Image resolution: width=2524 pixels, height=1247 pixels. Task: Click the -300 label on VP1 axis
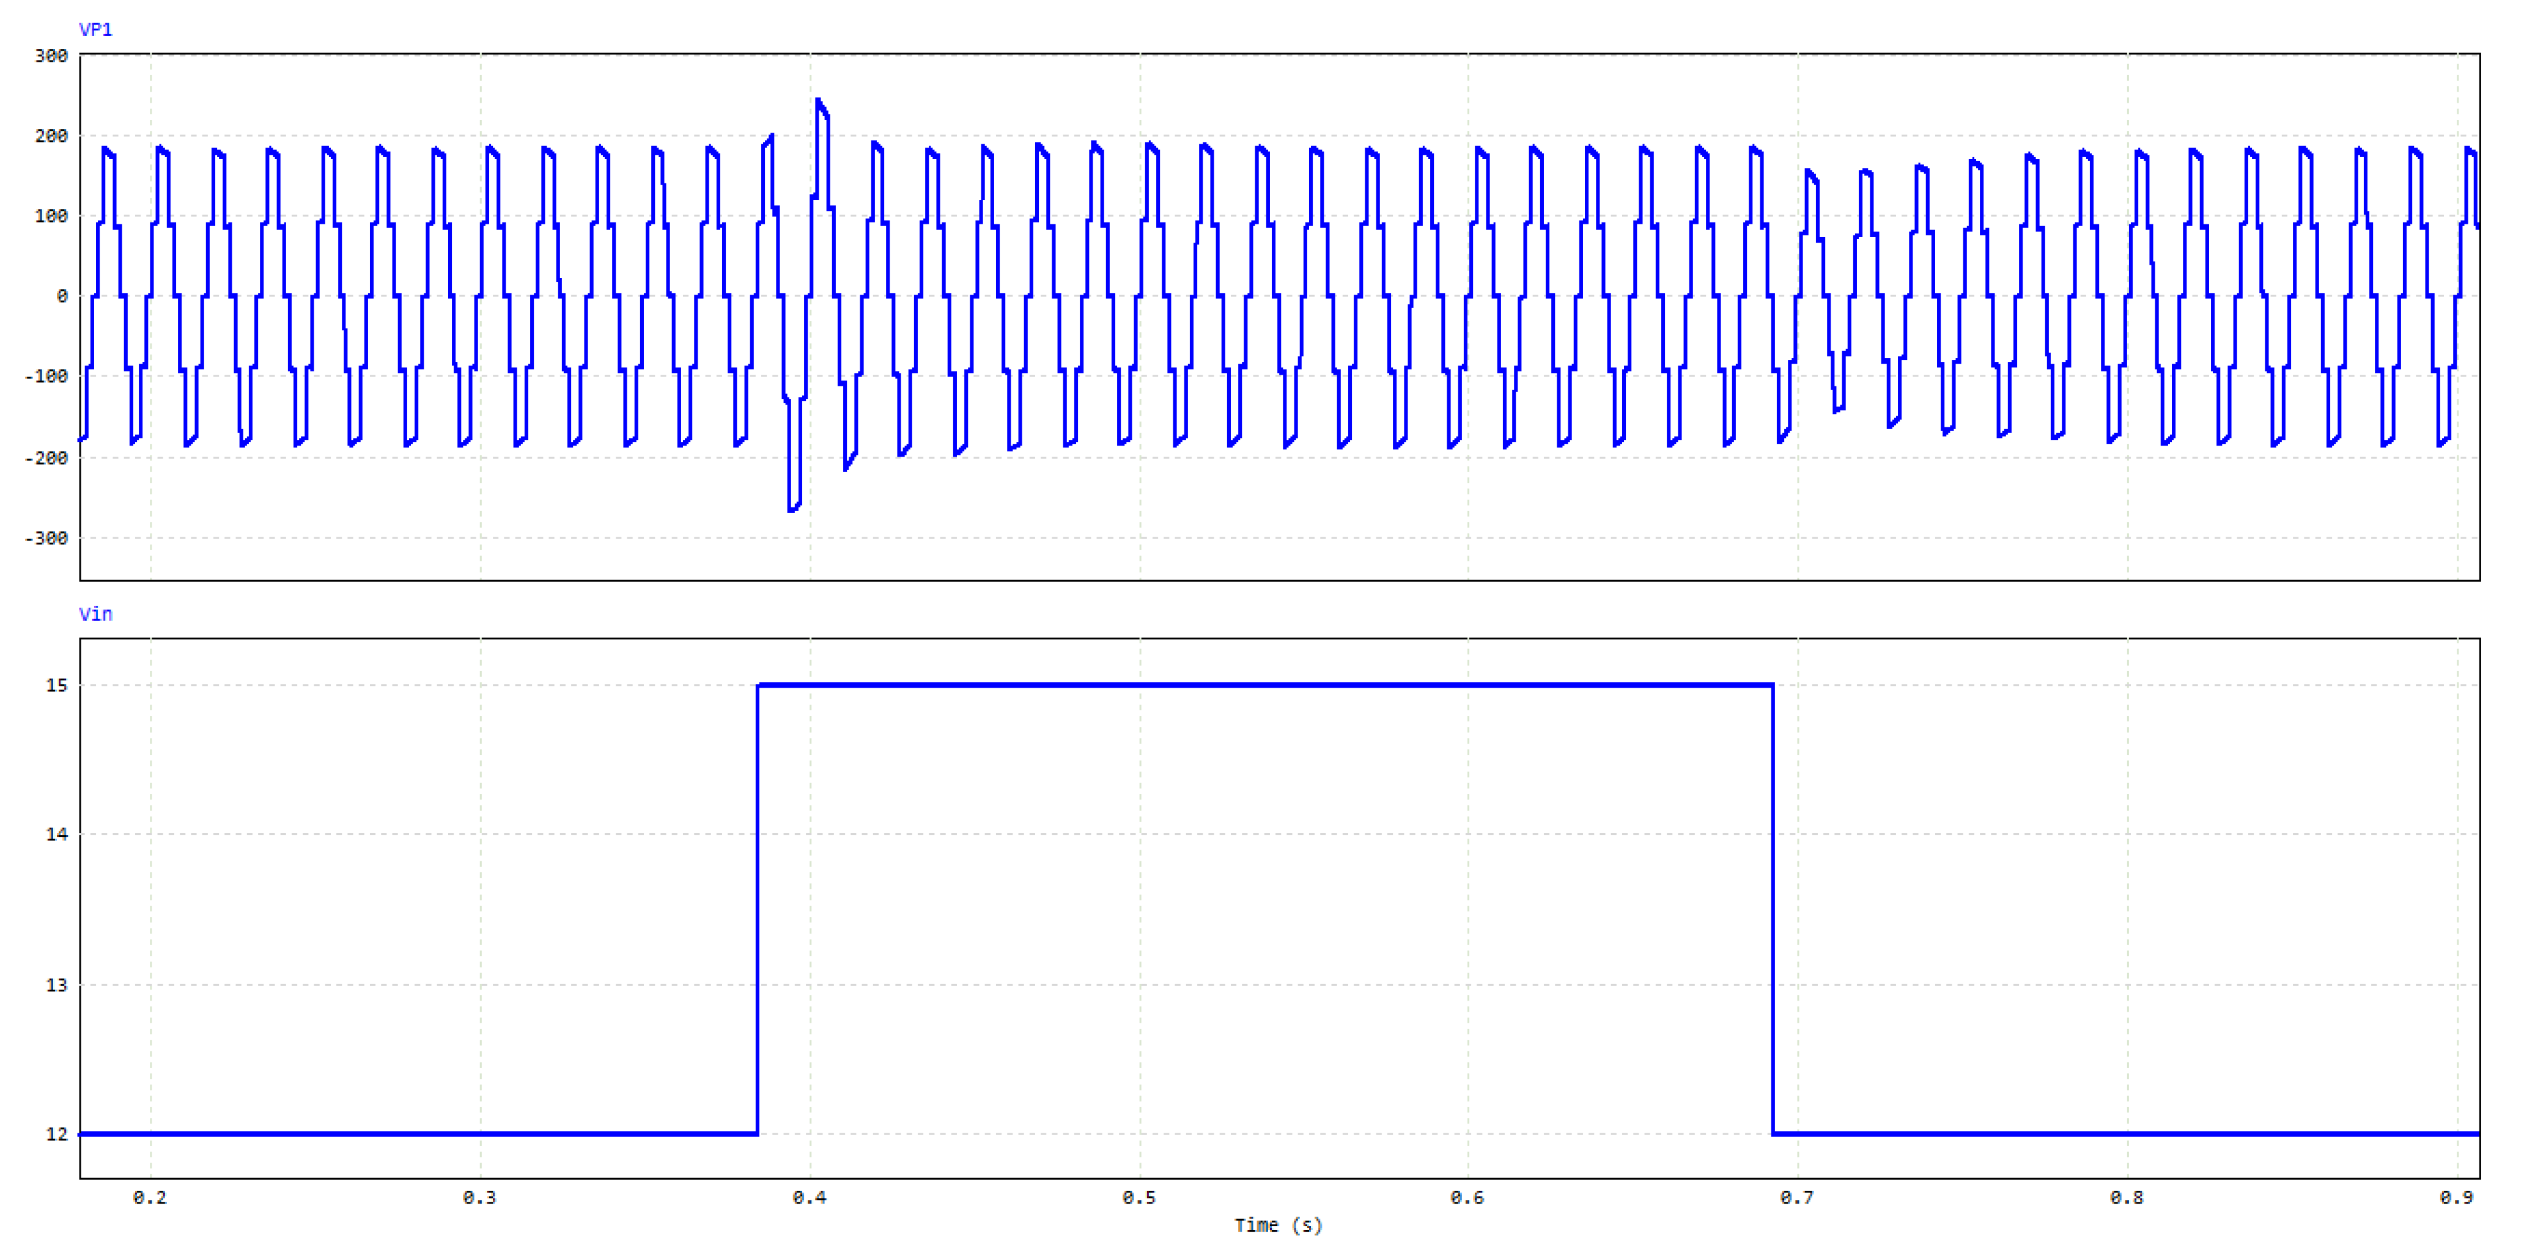click(46, 538)
